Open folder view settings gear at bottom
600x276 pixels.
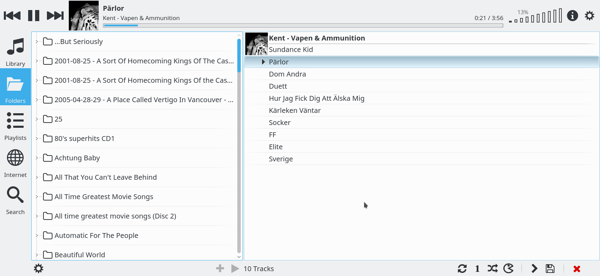tap(39, 268)
